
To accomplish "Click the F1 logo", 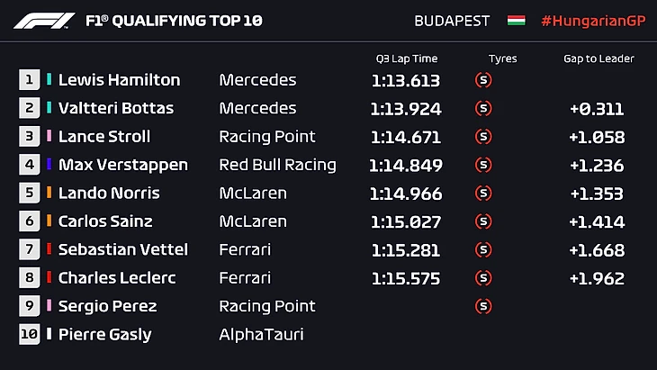I will [x=44, y=20].
